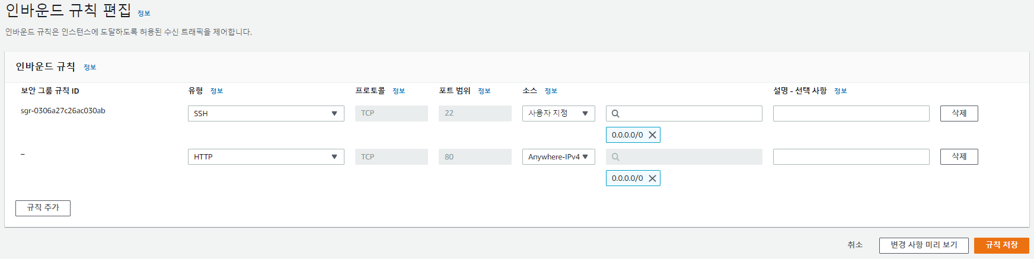The height and width of the screenshot is (259, 1034).
Task: Click 삭제 button for the SSH rule
Action: point(959,113)
